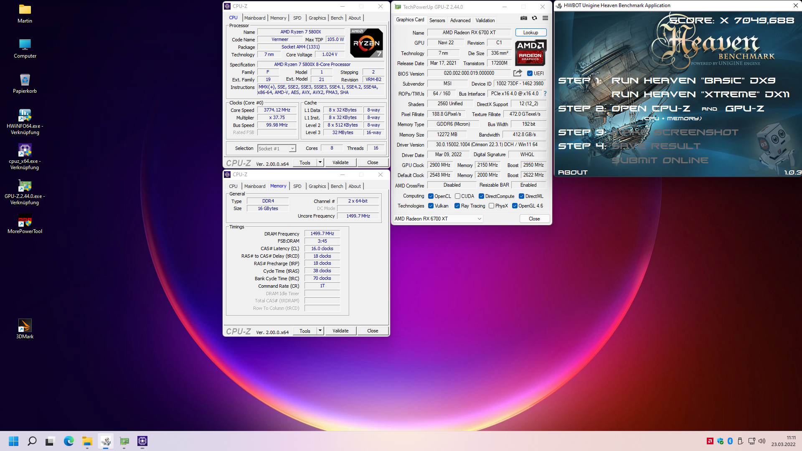802x451 pixels.
Task: Toggle the PhysX checkbox
Action: pyautogui.click(x=491, y=206)
